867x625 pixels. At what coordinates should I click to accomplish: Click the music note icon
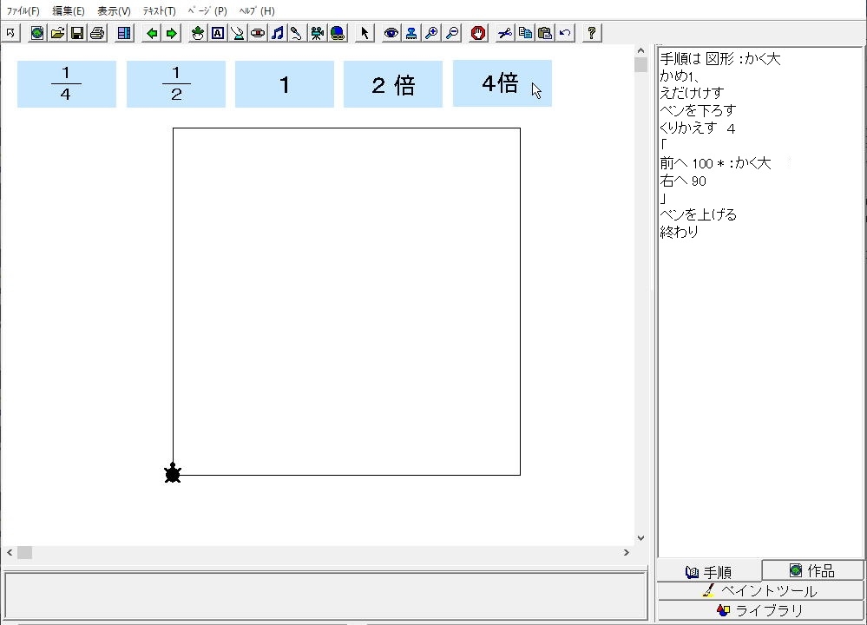click(277, 33)
